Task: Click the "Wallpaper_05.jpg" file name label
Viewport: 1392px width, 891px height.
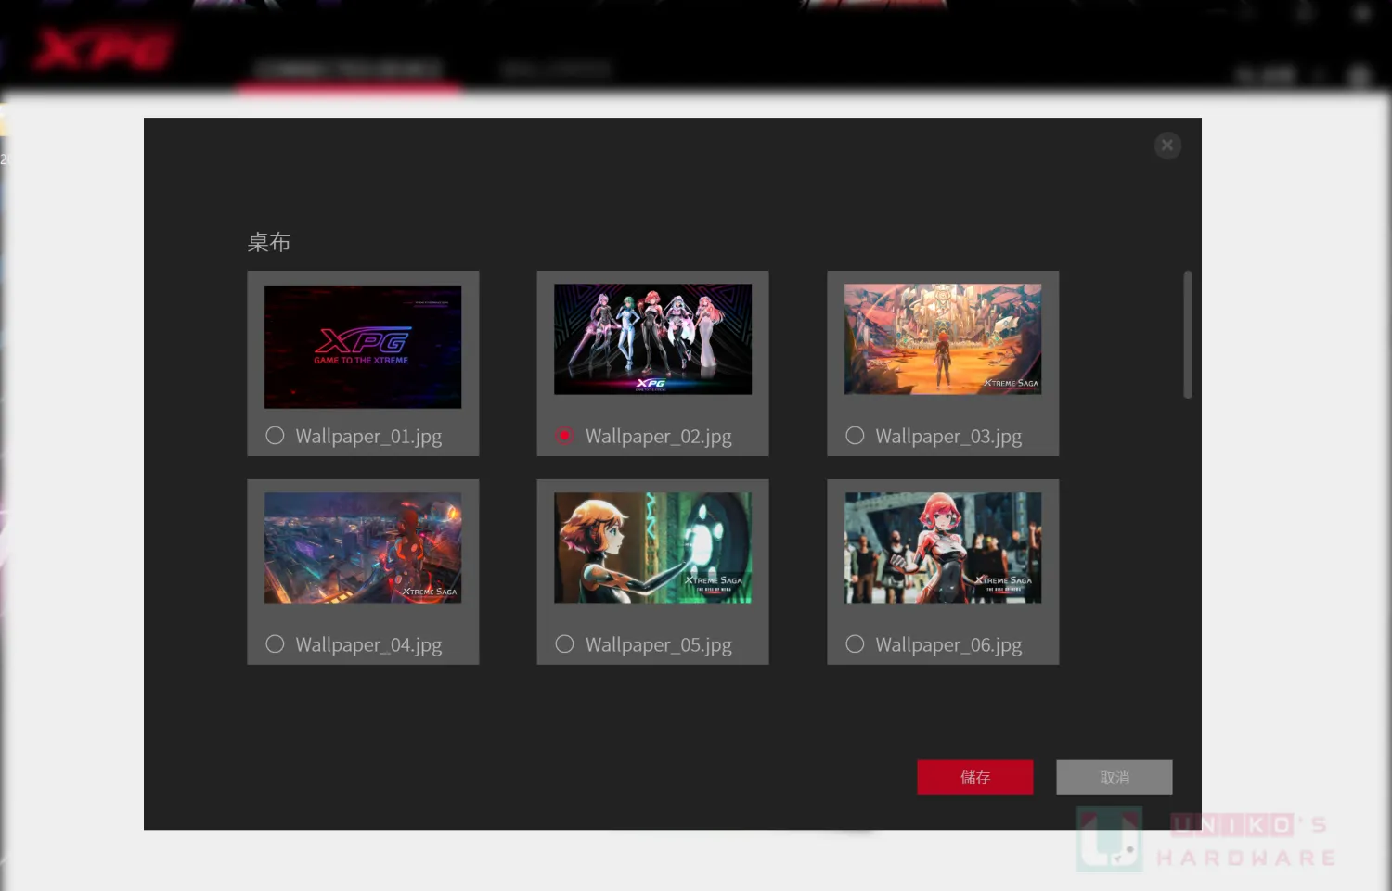Action: coord(659,645)
